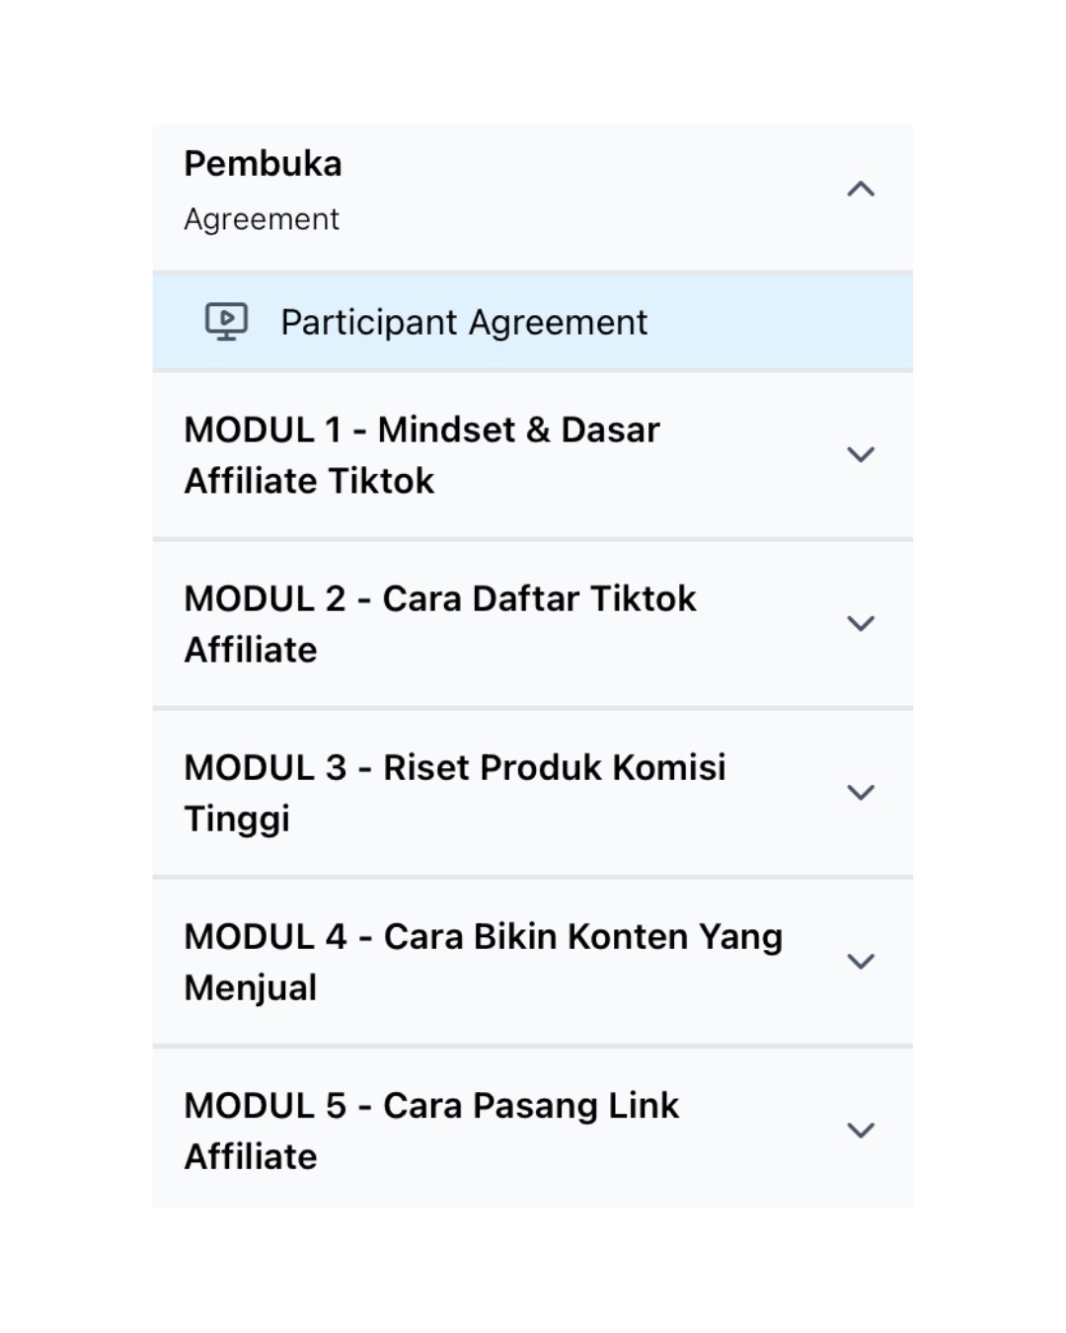Open the Participant Agreement lesson
Image resolution: width=1066 pixels, height=1333 pixels.
[464, 322]
